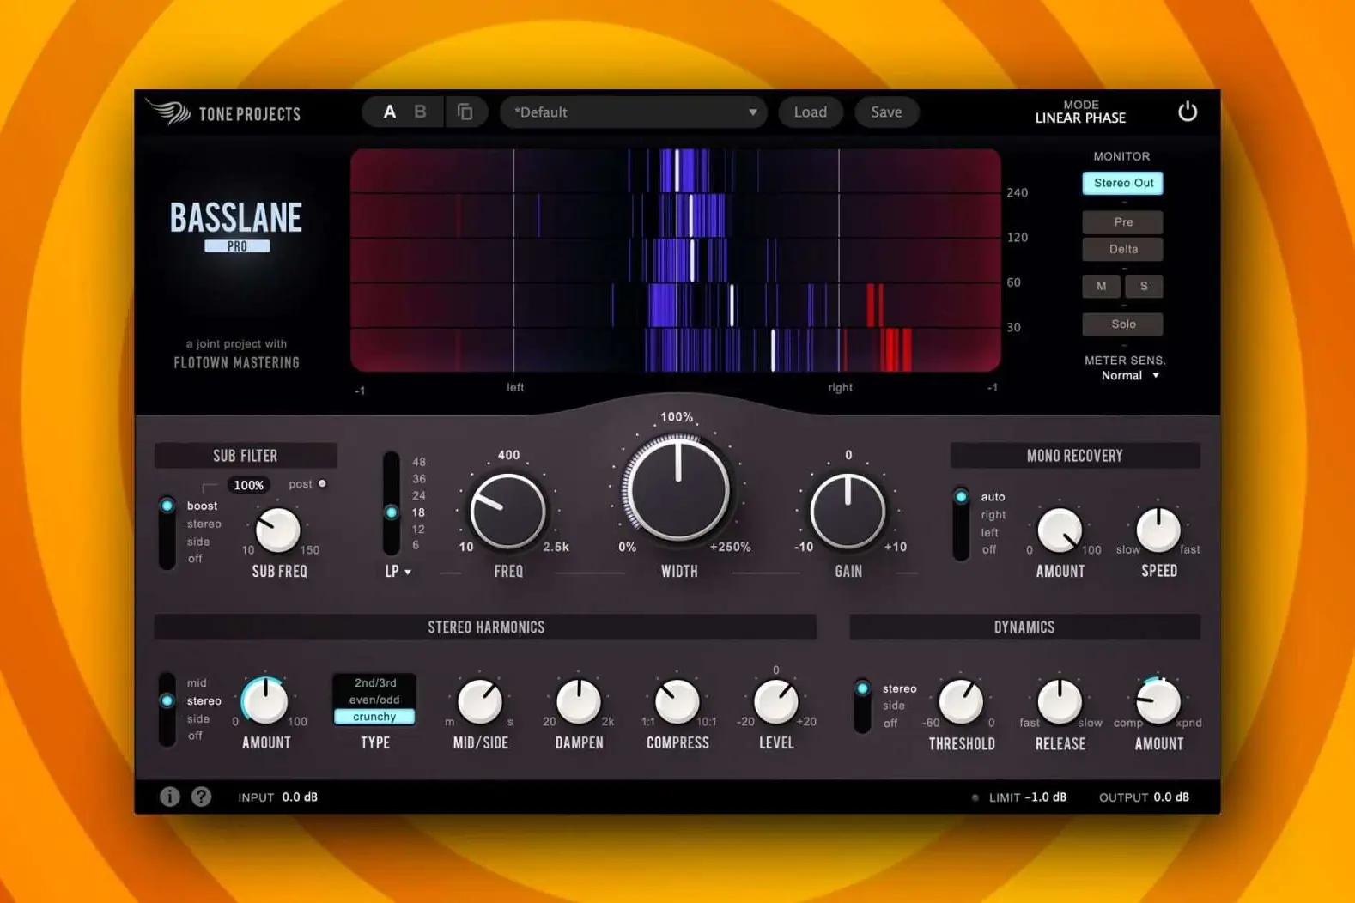Click the Mono Recovery Amount knob
The height and width of the screenshot is (903, 1355).
(1060, 530)
